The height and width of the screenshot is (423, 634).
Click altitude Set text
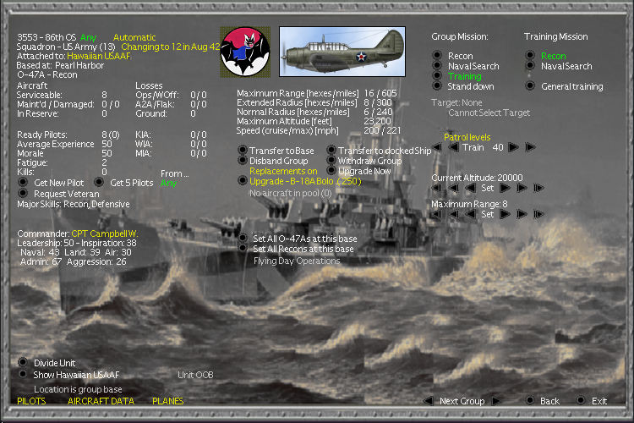pos(487,188)
